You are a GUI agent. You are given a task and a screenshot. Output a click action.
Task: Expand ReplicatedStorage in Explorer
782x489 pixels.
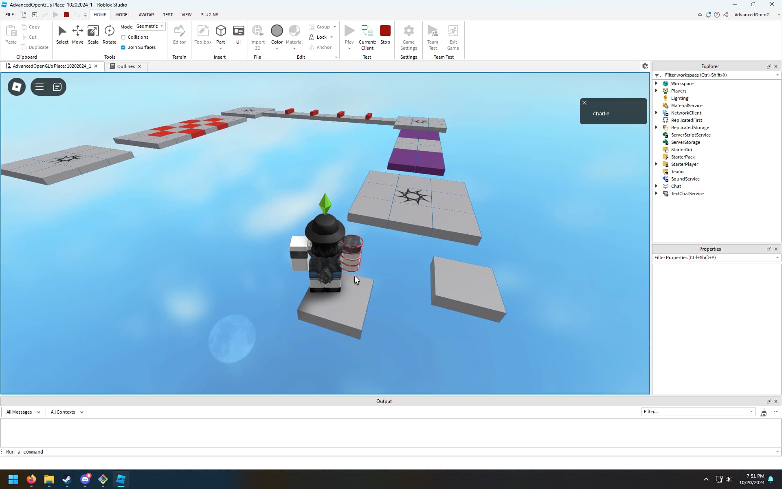(656, 127)
